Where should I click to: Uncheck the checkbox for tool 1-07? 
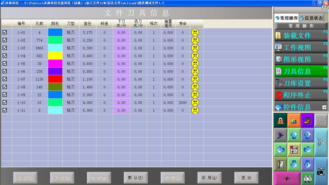point(4,79)
